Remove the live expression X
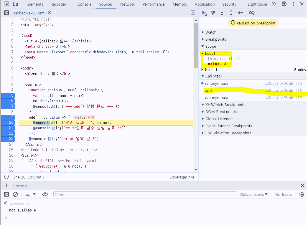The width and height of the screenshot is (308, 225). tap(5, 203)
